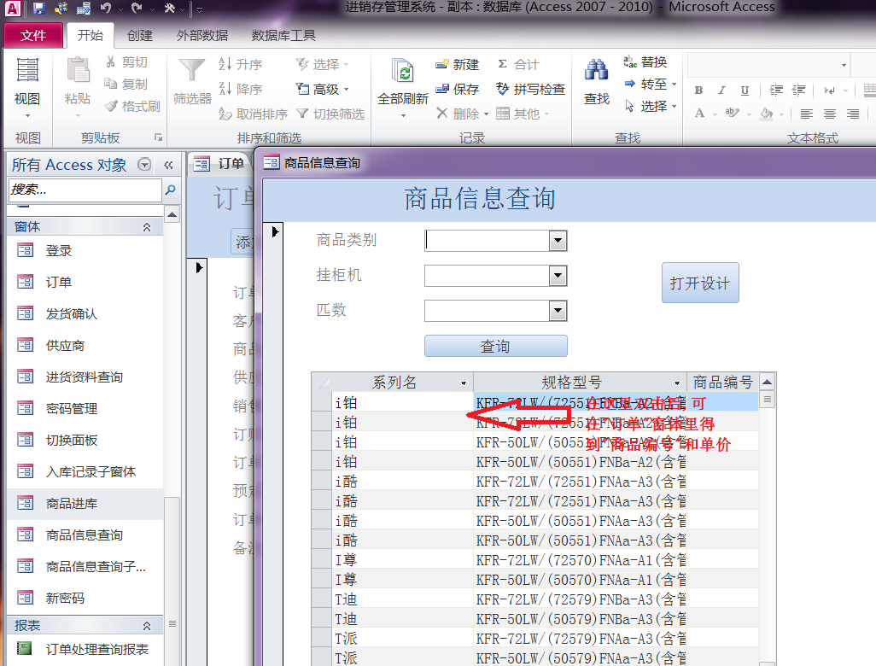Click the 筛选器 filter funnel icon
Image resolution: width=876 pixels, height=666 pixels.
point(192,72)
